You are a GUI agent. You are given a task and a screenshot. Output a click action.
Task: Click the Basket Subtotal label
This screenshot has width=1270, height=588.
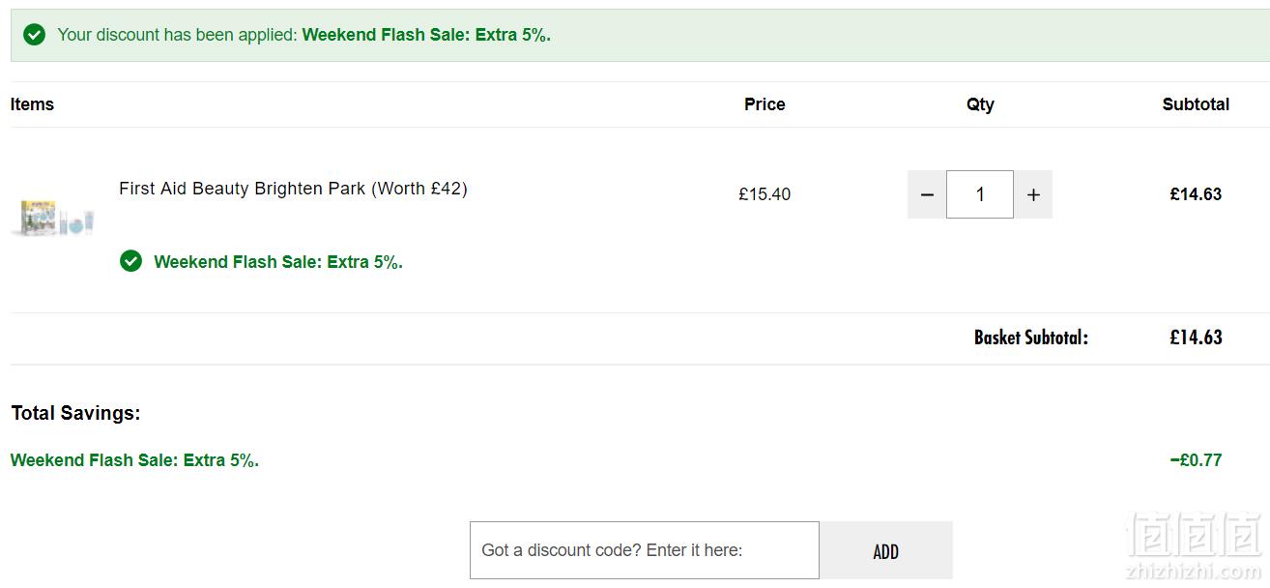pyautogui.click(x=1031, y=338)
